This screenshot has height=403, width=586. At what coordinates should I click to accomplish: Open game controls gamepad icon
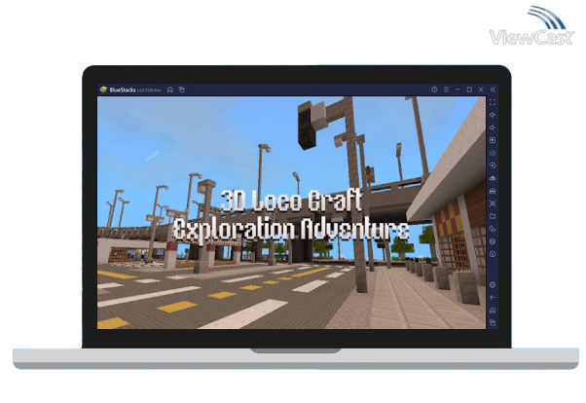[x=493, y=153]
